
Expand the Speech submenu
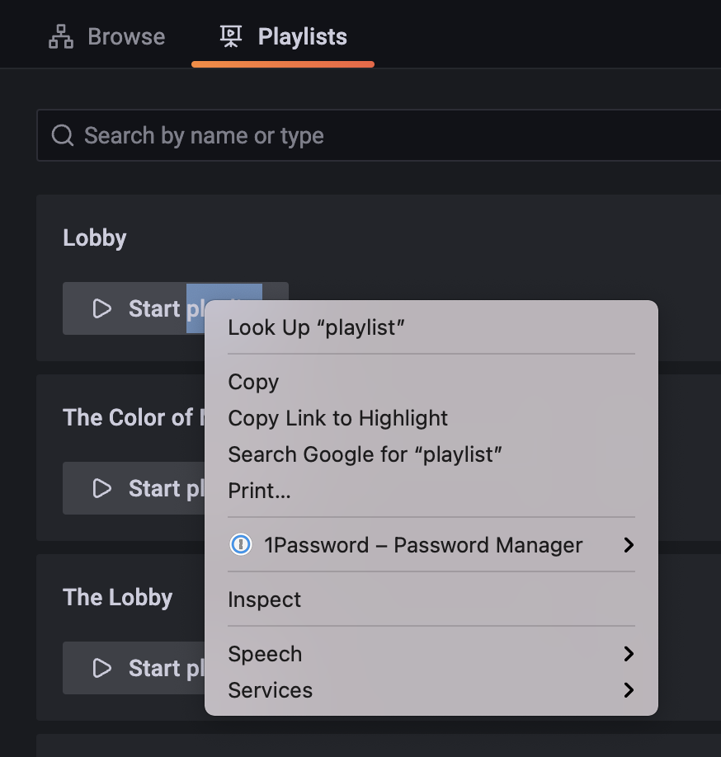click(x=629, y=654)
